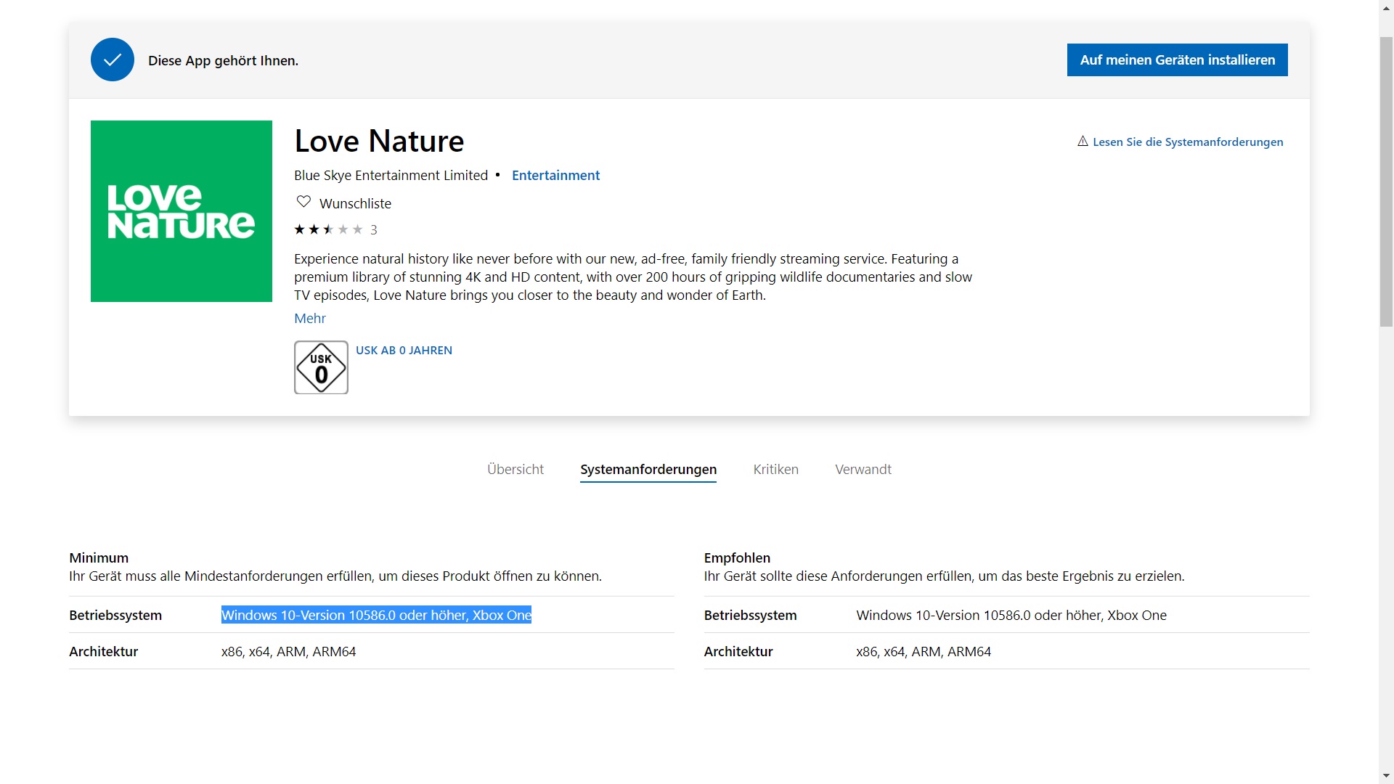Viewport: 1394px width, 784px height.
Task: Click the app description paragraph
Action: tap(633, 277)
